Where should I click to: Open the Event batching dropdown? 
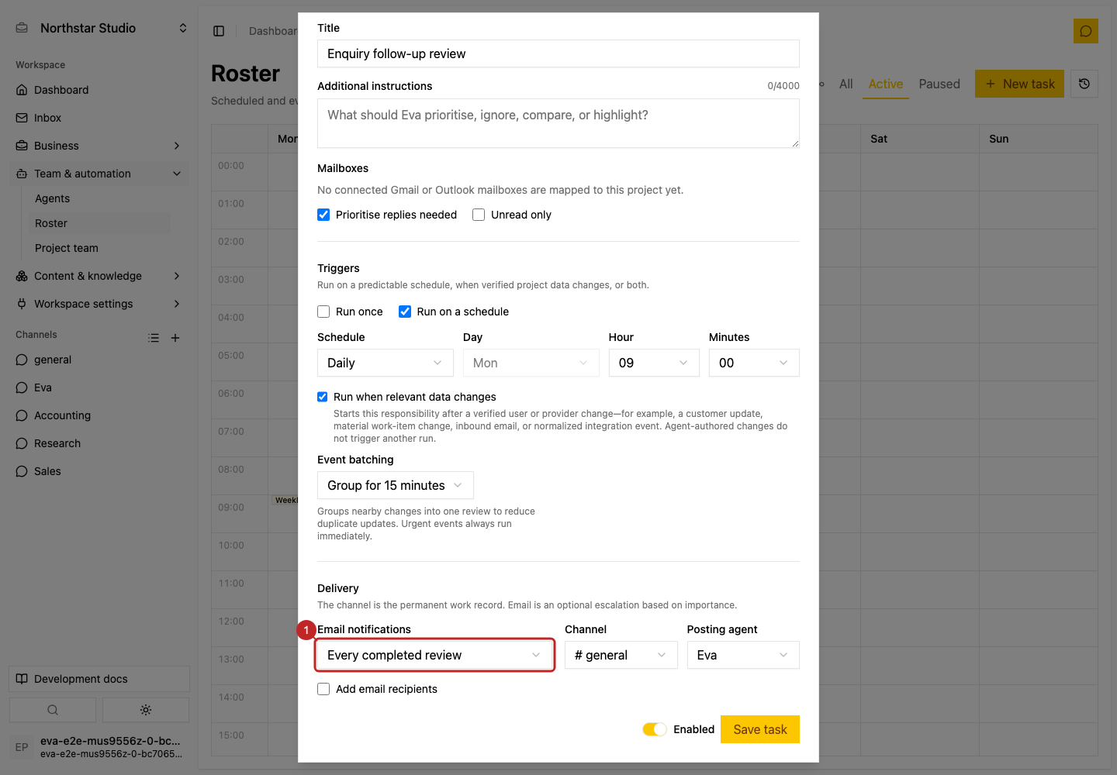click(396, 485)
